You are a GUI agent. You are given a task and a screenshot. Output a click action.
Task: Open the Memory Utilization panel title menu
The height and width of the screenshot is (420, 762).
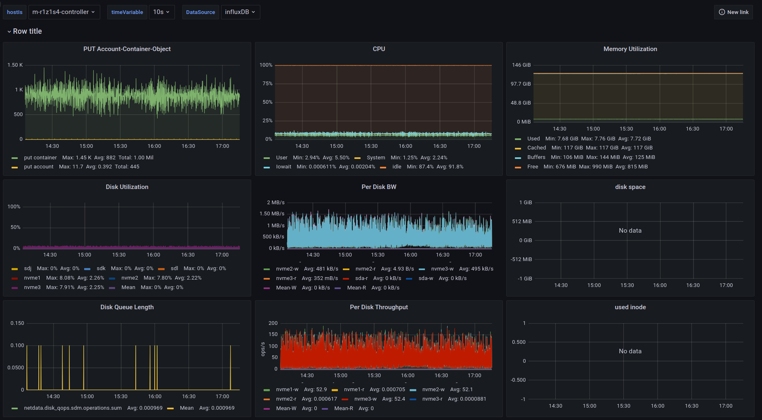pos(630,49)
